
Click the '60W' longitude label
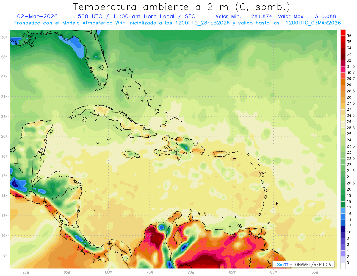click(274, 272)
